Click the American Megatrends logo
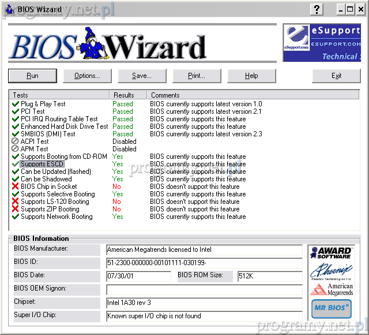Viewport: 369px width, 335px height. pyautogui.click(x=331, y=289)
